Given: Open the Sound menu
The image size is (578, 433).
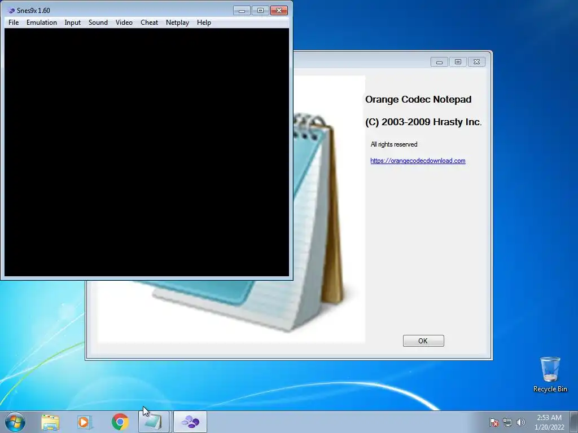Looking at the screenshot, I should point(98,23).
